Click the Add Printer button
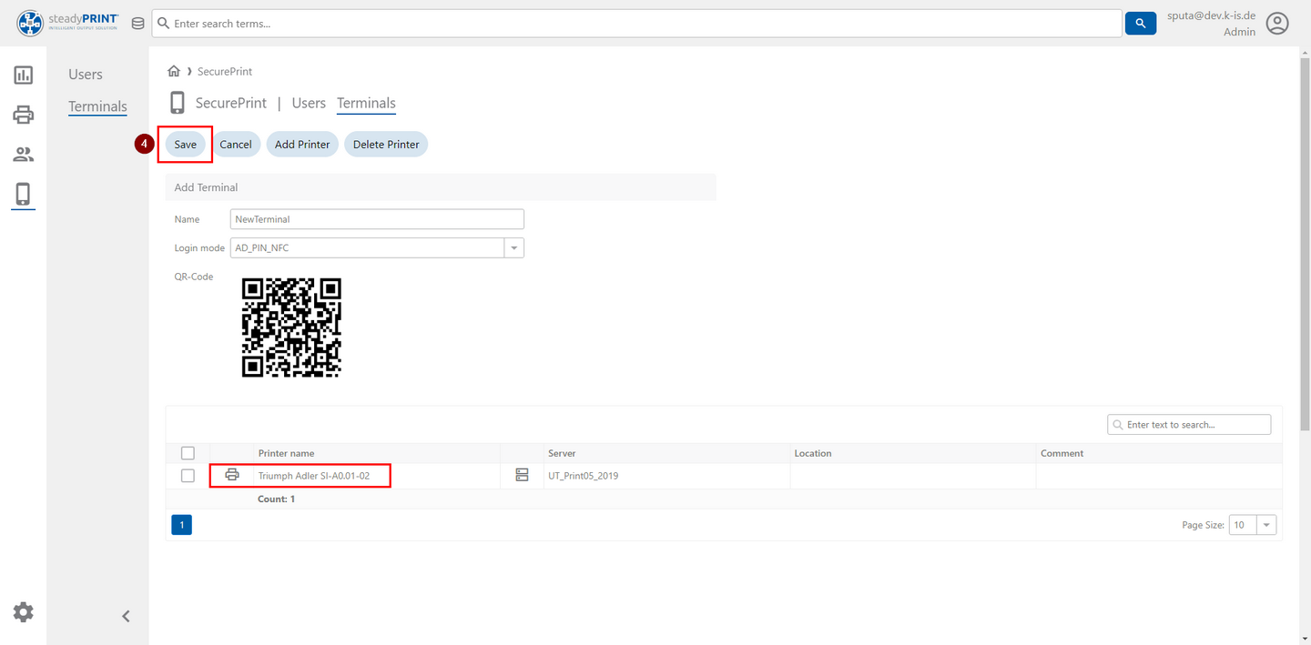 (302, 145)
